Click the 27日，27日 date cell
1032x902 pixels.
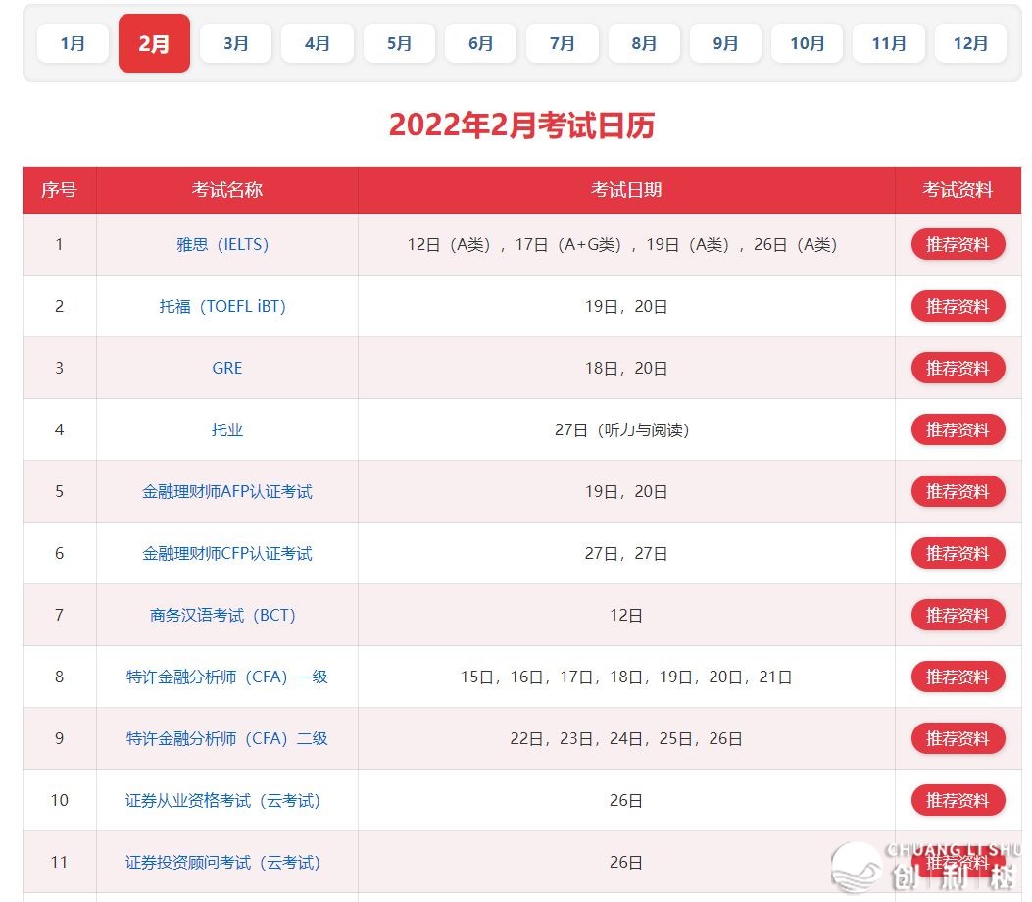point(626,554)
